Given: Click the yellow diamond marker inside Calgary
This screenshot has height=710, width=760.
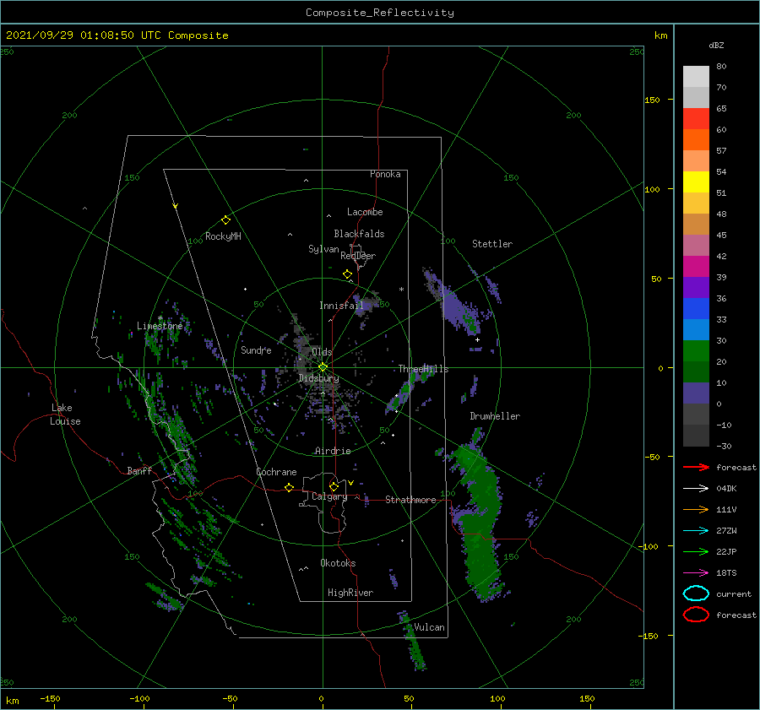Looking at the screenshot, I should pyautogui.click(x=334, y=486).
